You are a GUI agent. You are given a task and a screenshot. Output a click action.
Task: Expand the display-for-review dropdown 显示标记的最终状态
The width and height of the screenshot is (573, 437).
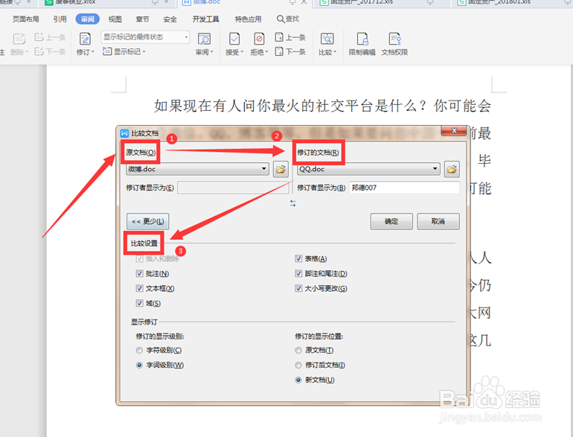(186, 37)
